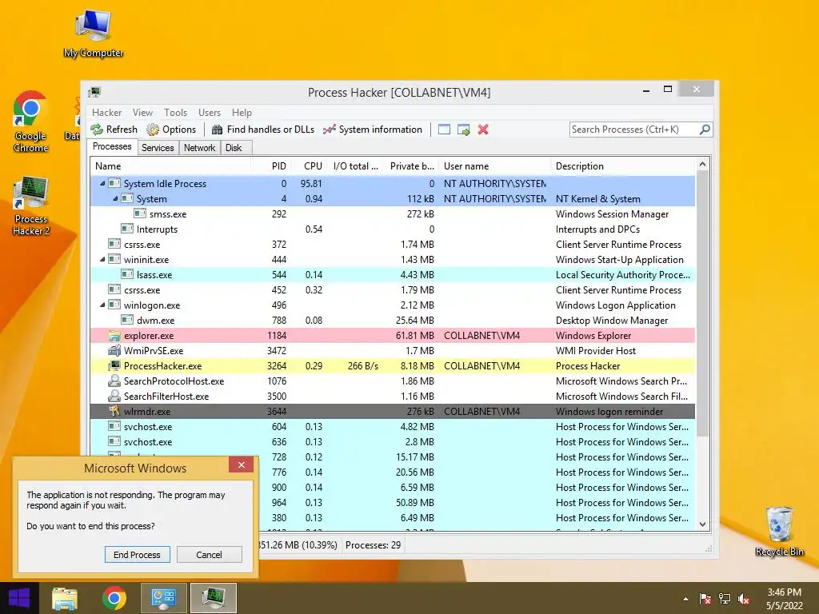819x614 pixels.
Task: Sort by the PID column header
Action: [x=271, y=166]
